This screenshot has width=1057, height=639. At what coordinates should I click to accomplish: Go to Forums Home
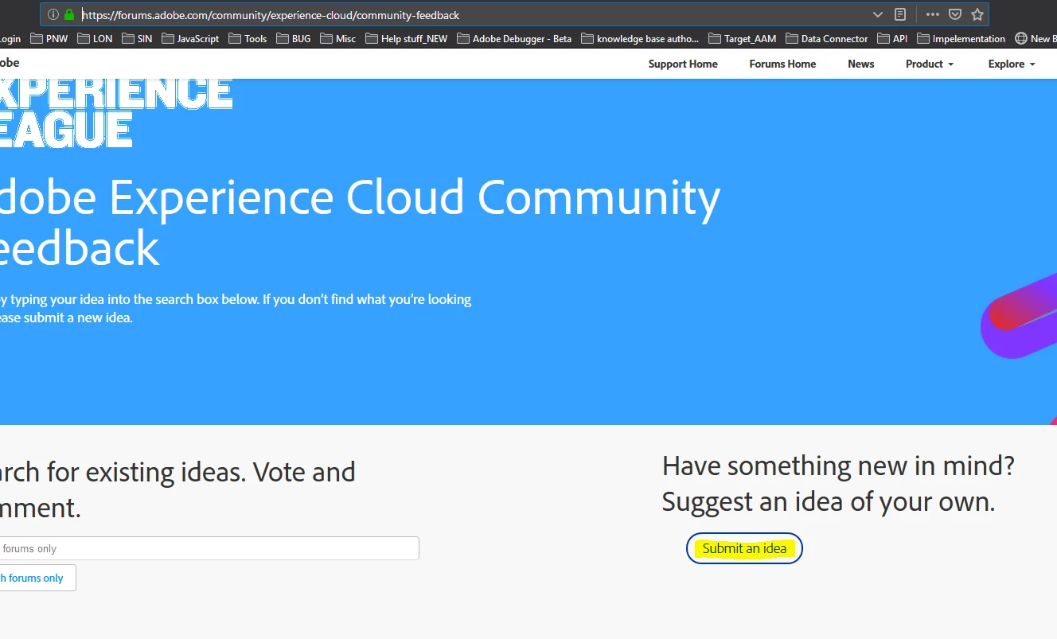(x=782, y=64)
